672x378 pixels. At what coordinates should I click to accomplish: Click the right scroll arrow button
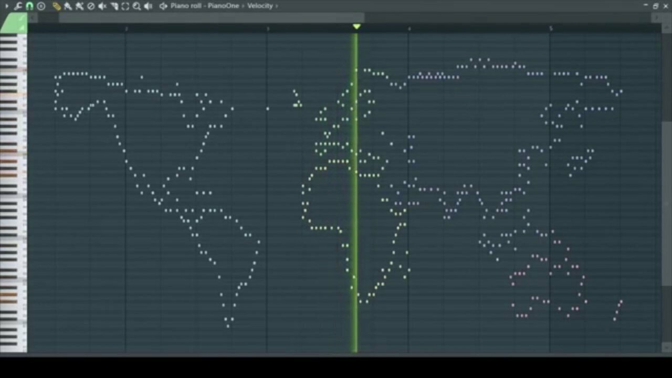(656, 18)
